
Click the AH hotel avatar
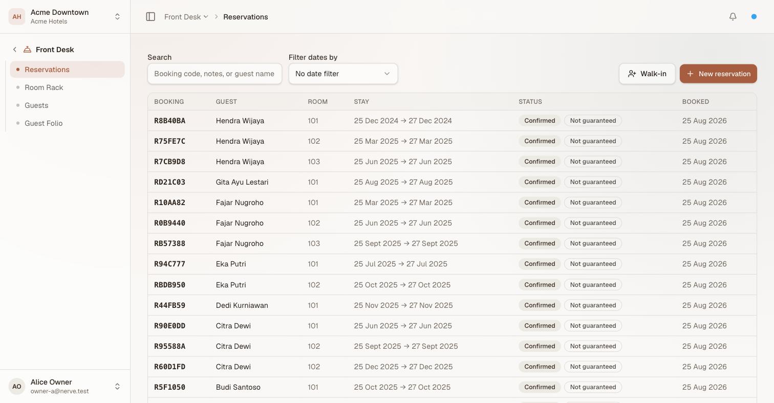[x=17, y=17]
